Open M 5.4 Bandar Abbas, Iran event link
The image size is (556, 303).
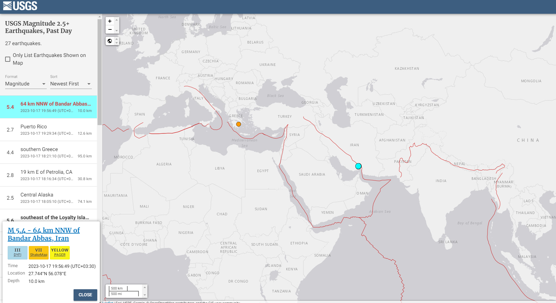pos(44,234)
